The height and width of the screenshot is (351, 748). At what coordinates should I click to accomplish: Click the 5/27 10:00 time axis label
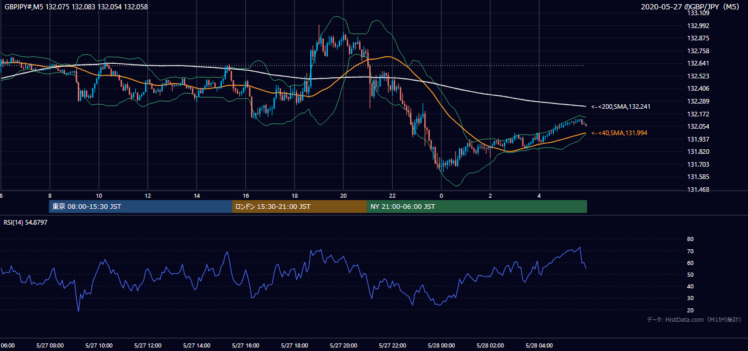99,346
